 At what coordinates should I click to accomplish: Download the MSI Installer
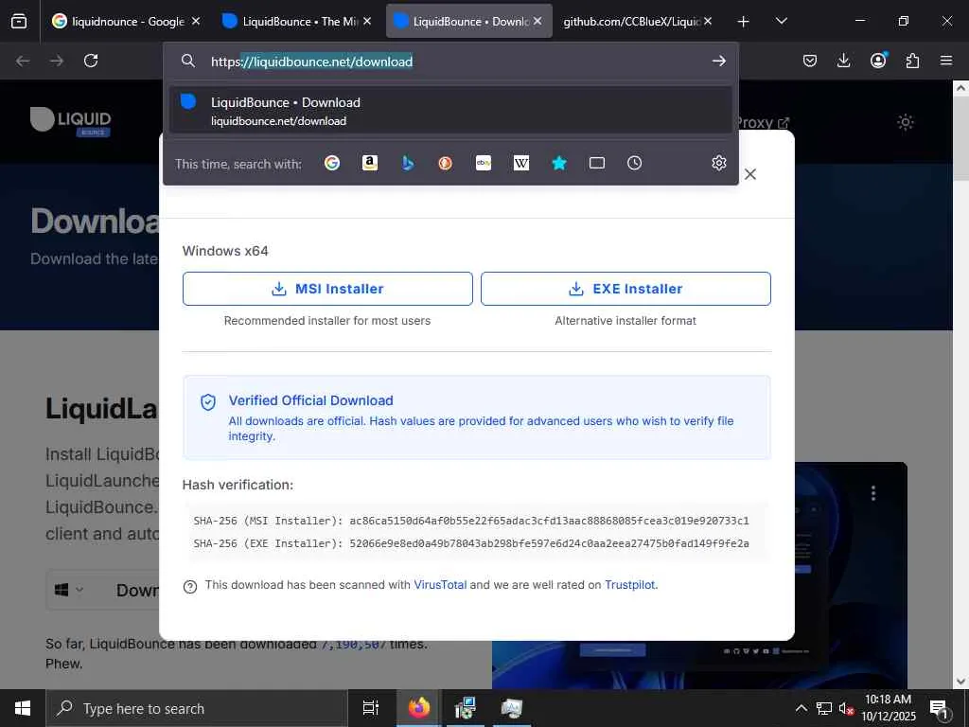[x=327, y=289]
